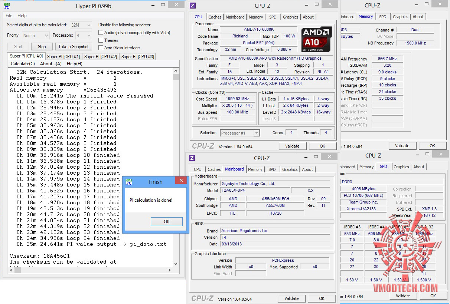Click the 'Loop 24 finished' log line

68,238
